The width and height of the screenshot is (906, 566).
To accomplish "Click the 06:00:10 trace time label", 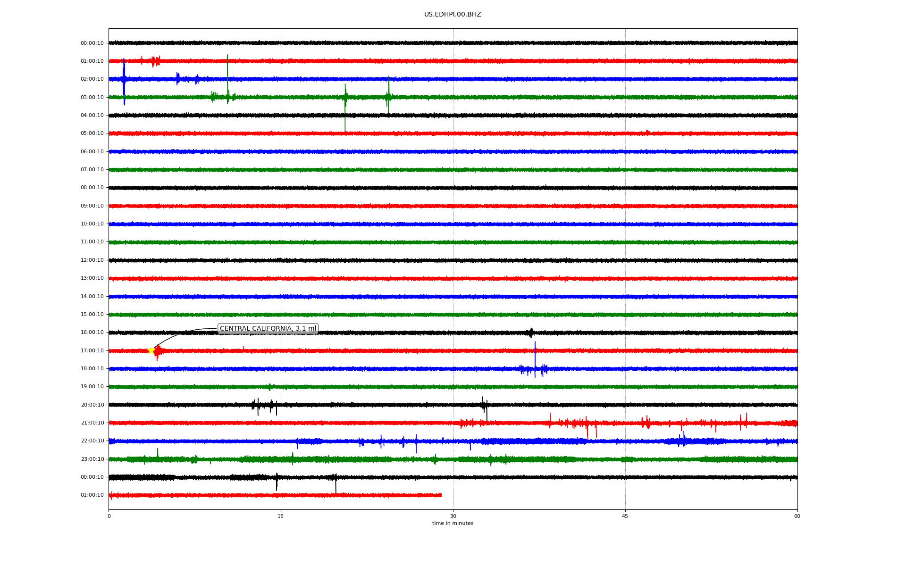I will coord(92,152).
